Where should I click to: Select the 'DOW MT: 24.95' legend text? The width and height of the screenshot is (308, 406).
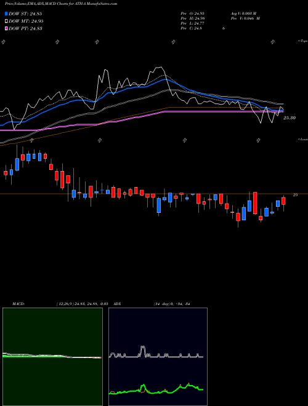26,22
